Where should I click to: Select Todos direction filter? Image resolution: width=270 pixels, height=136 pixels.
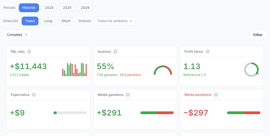[30, 21]
